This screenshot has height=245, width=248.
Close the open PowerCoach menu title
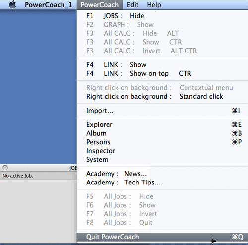click(x=100, y=5)
